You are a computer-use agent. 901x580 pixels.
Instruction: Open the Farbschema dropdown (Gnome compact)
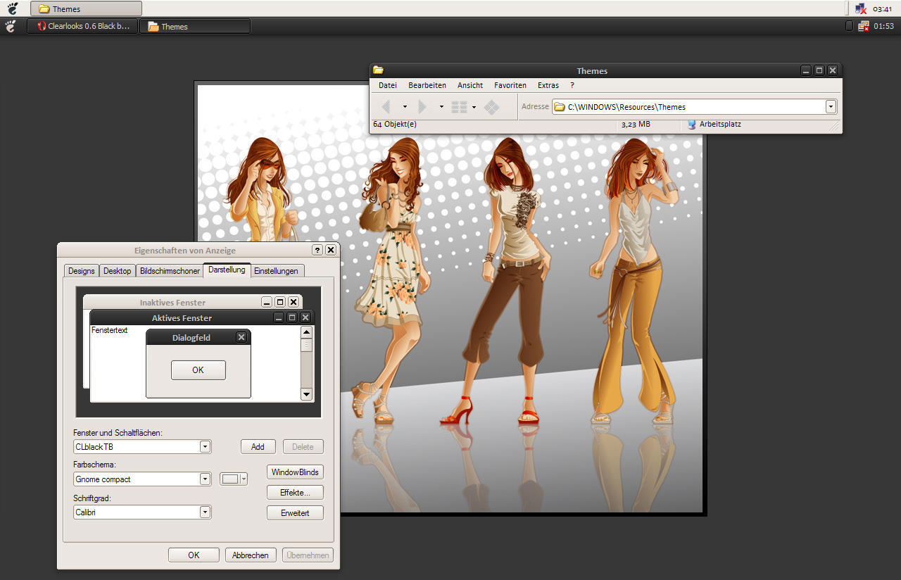142,479
